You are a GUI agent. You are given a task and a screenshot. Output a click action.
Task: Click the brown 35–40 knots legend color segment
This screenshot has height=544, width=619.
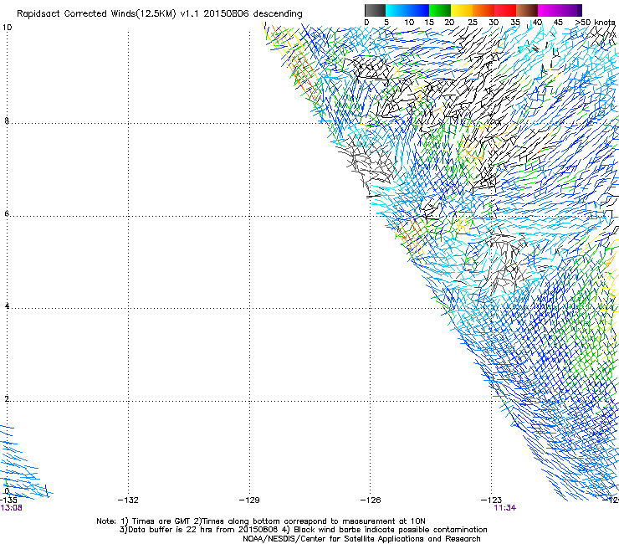(527, 10)
